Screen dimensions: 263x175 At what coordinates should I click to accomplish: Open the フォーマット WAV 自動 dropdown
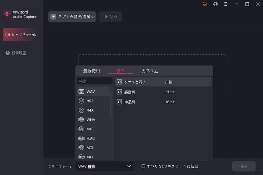coord(104,166)
